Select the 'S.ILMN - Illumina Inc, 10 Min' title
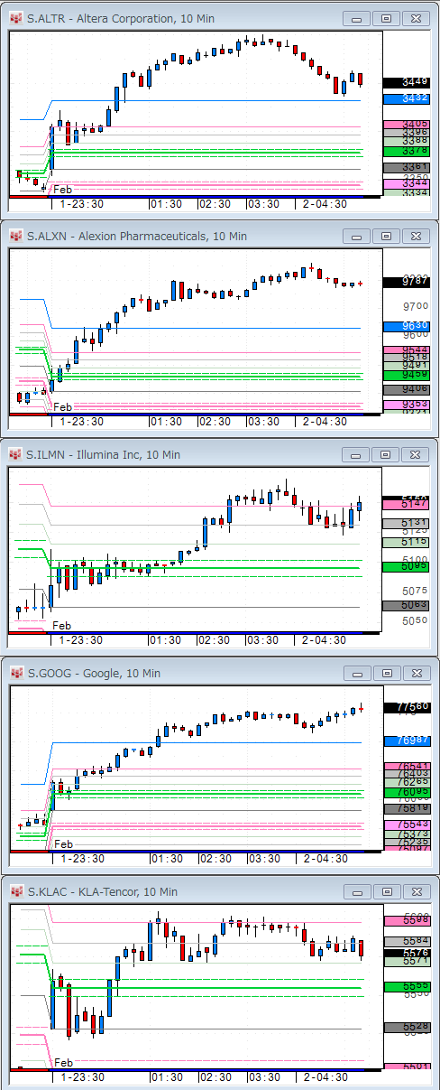Viewport: 440px width, 1090px height. (103, 455)
